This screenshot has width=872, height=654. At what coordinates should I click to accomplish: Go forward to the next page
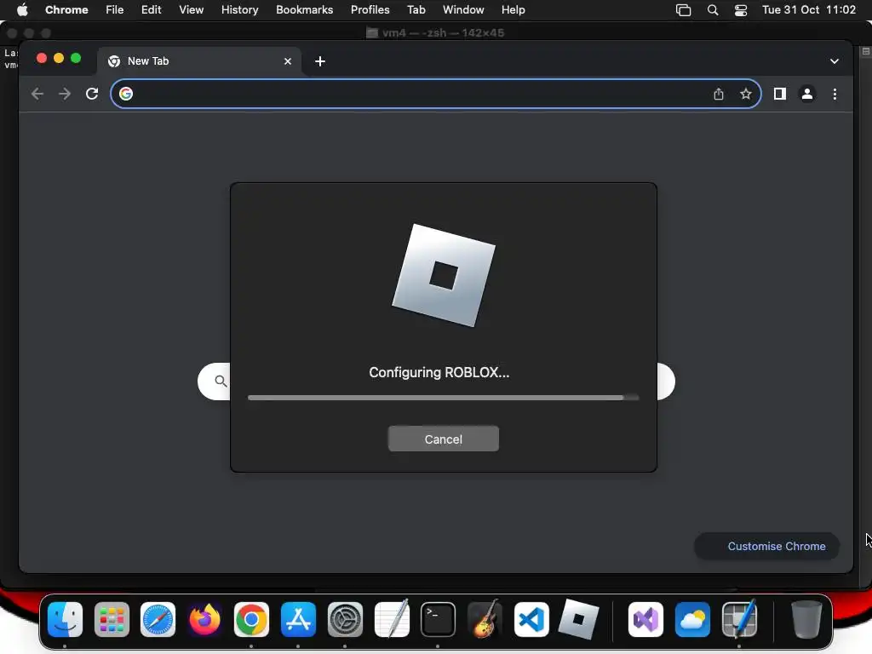click(x=65, y=94)
